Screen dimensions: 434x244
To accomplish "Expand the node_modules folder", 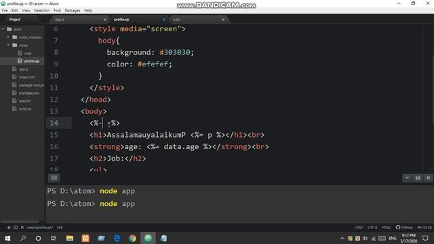I will pyautogui.click(x=8, y=37).
